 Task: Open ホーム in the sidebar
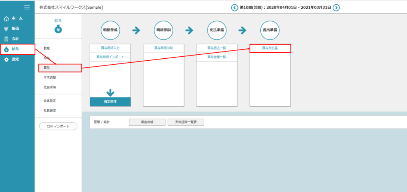point(17,18)
